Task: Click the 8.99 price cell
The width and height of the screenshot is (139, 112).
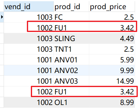Action: [112, 102]
